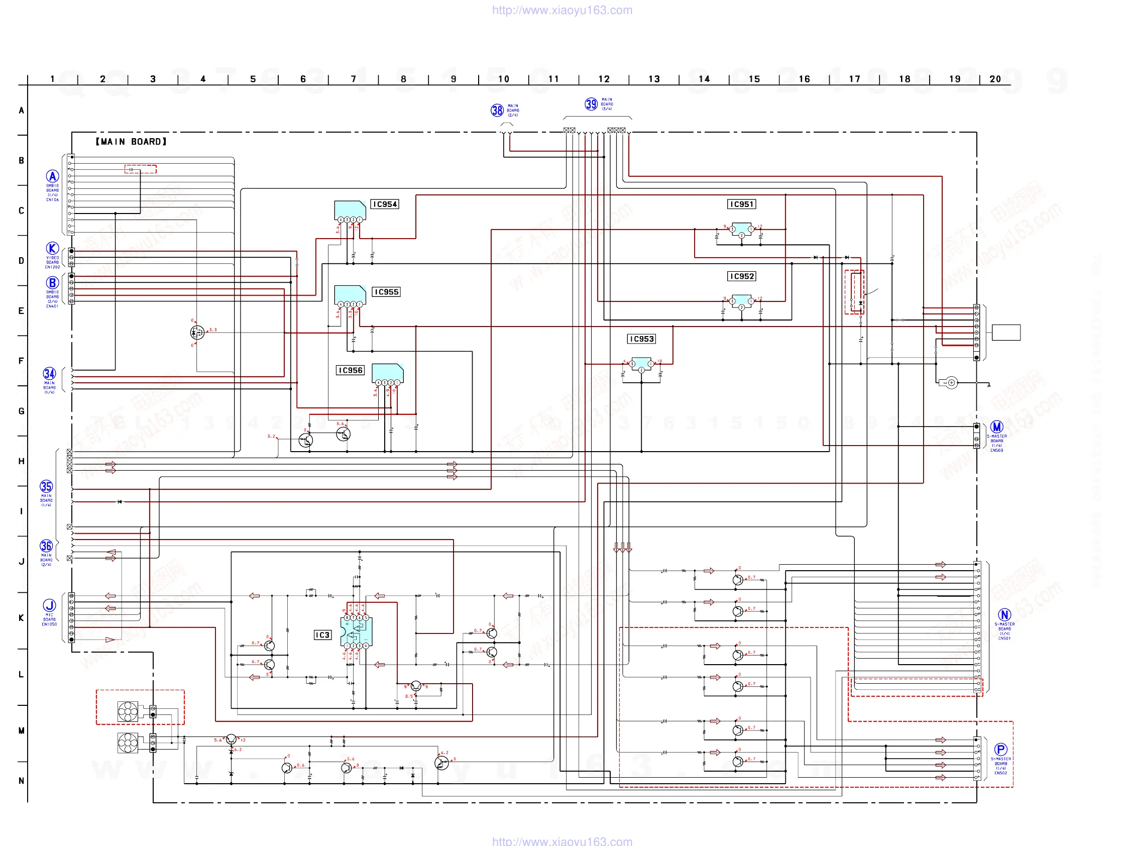Screen dimensions: 1125x846
Task: Select the circled J mic board connector
Action: point(49,605)
